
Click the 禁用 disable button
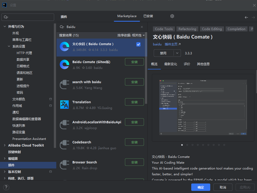[163, 53]
